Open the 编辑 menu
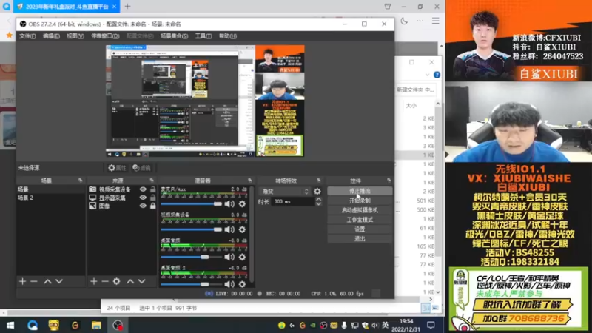 pyautogui.click(x=51, y=36)
